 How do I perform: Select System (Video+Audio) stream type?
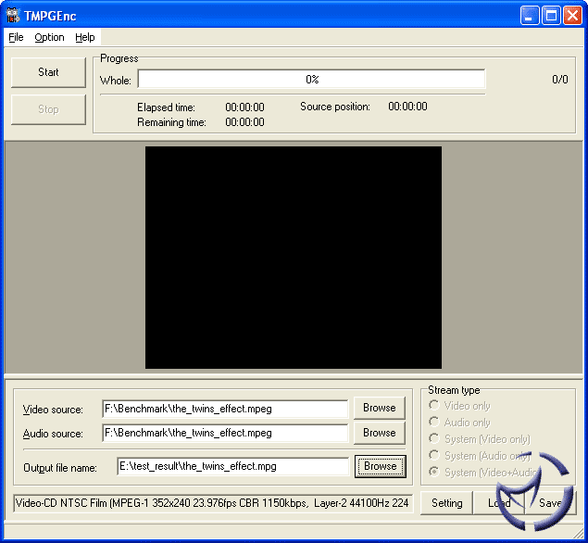[x=433, y=473]
